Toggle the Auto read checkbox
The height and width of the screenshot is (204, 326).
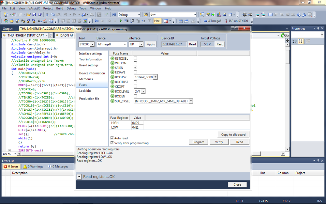(x=112, y=138)
